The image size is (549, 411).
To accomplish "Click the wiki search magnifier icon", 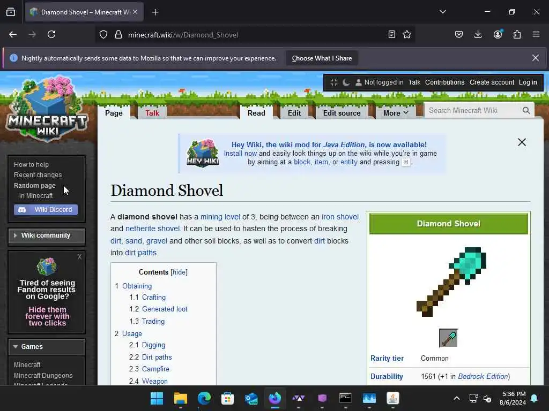I will pos(526,110).
